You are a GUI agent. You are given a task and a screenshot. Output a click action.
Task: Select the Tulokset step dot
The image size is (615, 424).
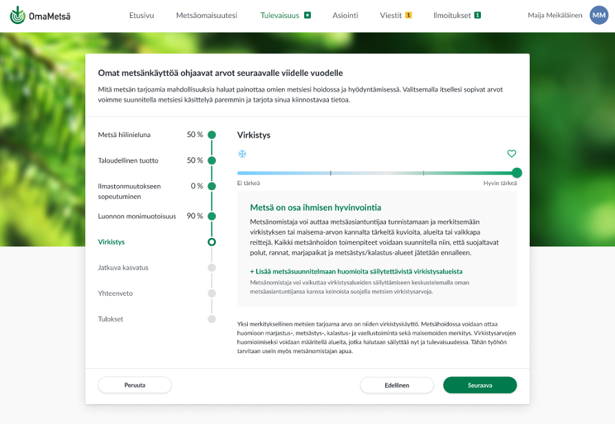[x=212, y=319]
